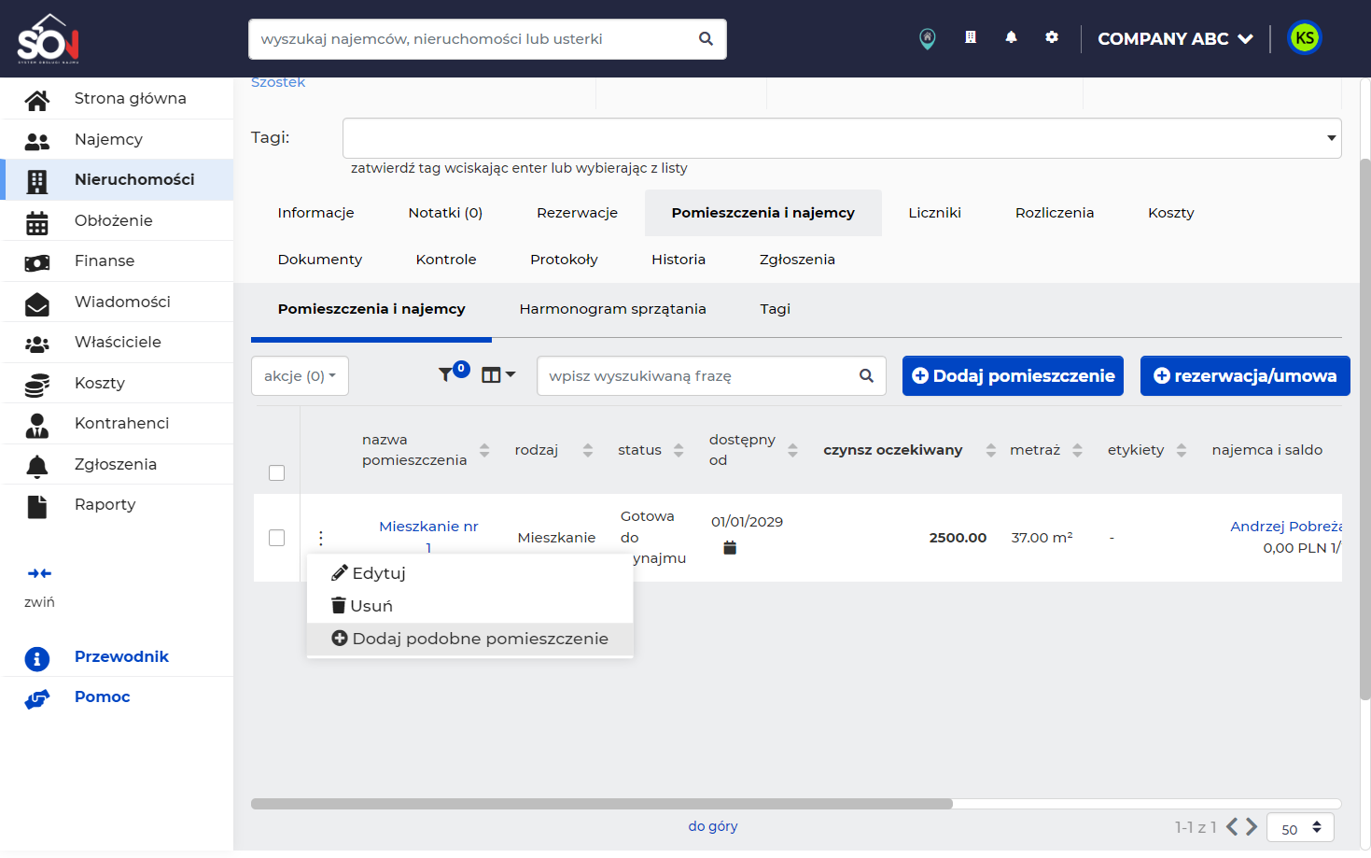Open three-dot menu for Mieszkanie nr 1
Screen dimensions: 1371x858
click(321, 538)
